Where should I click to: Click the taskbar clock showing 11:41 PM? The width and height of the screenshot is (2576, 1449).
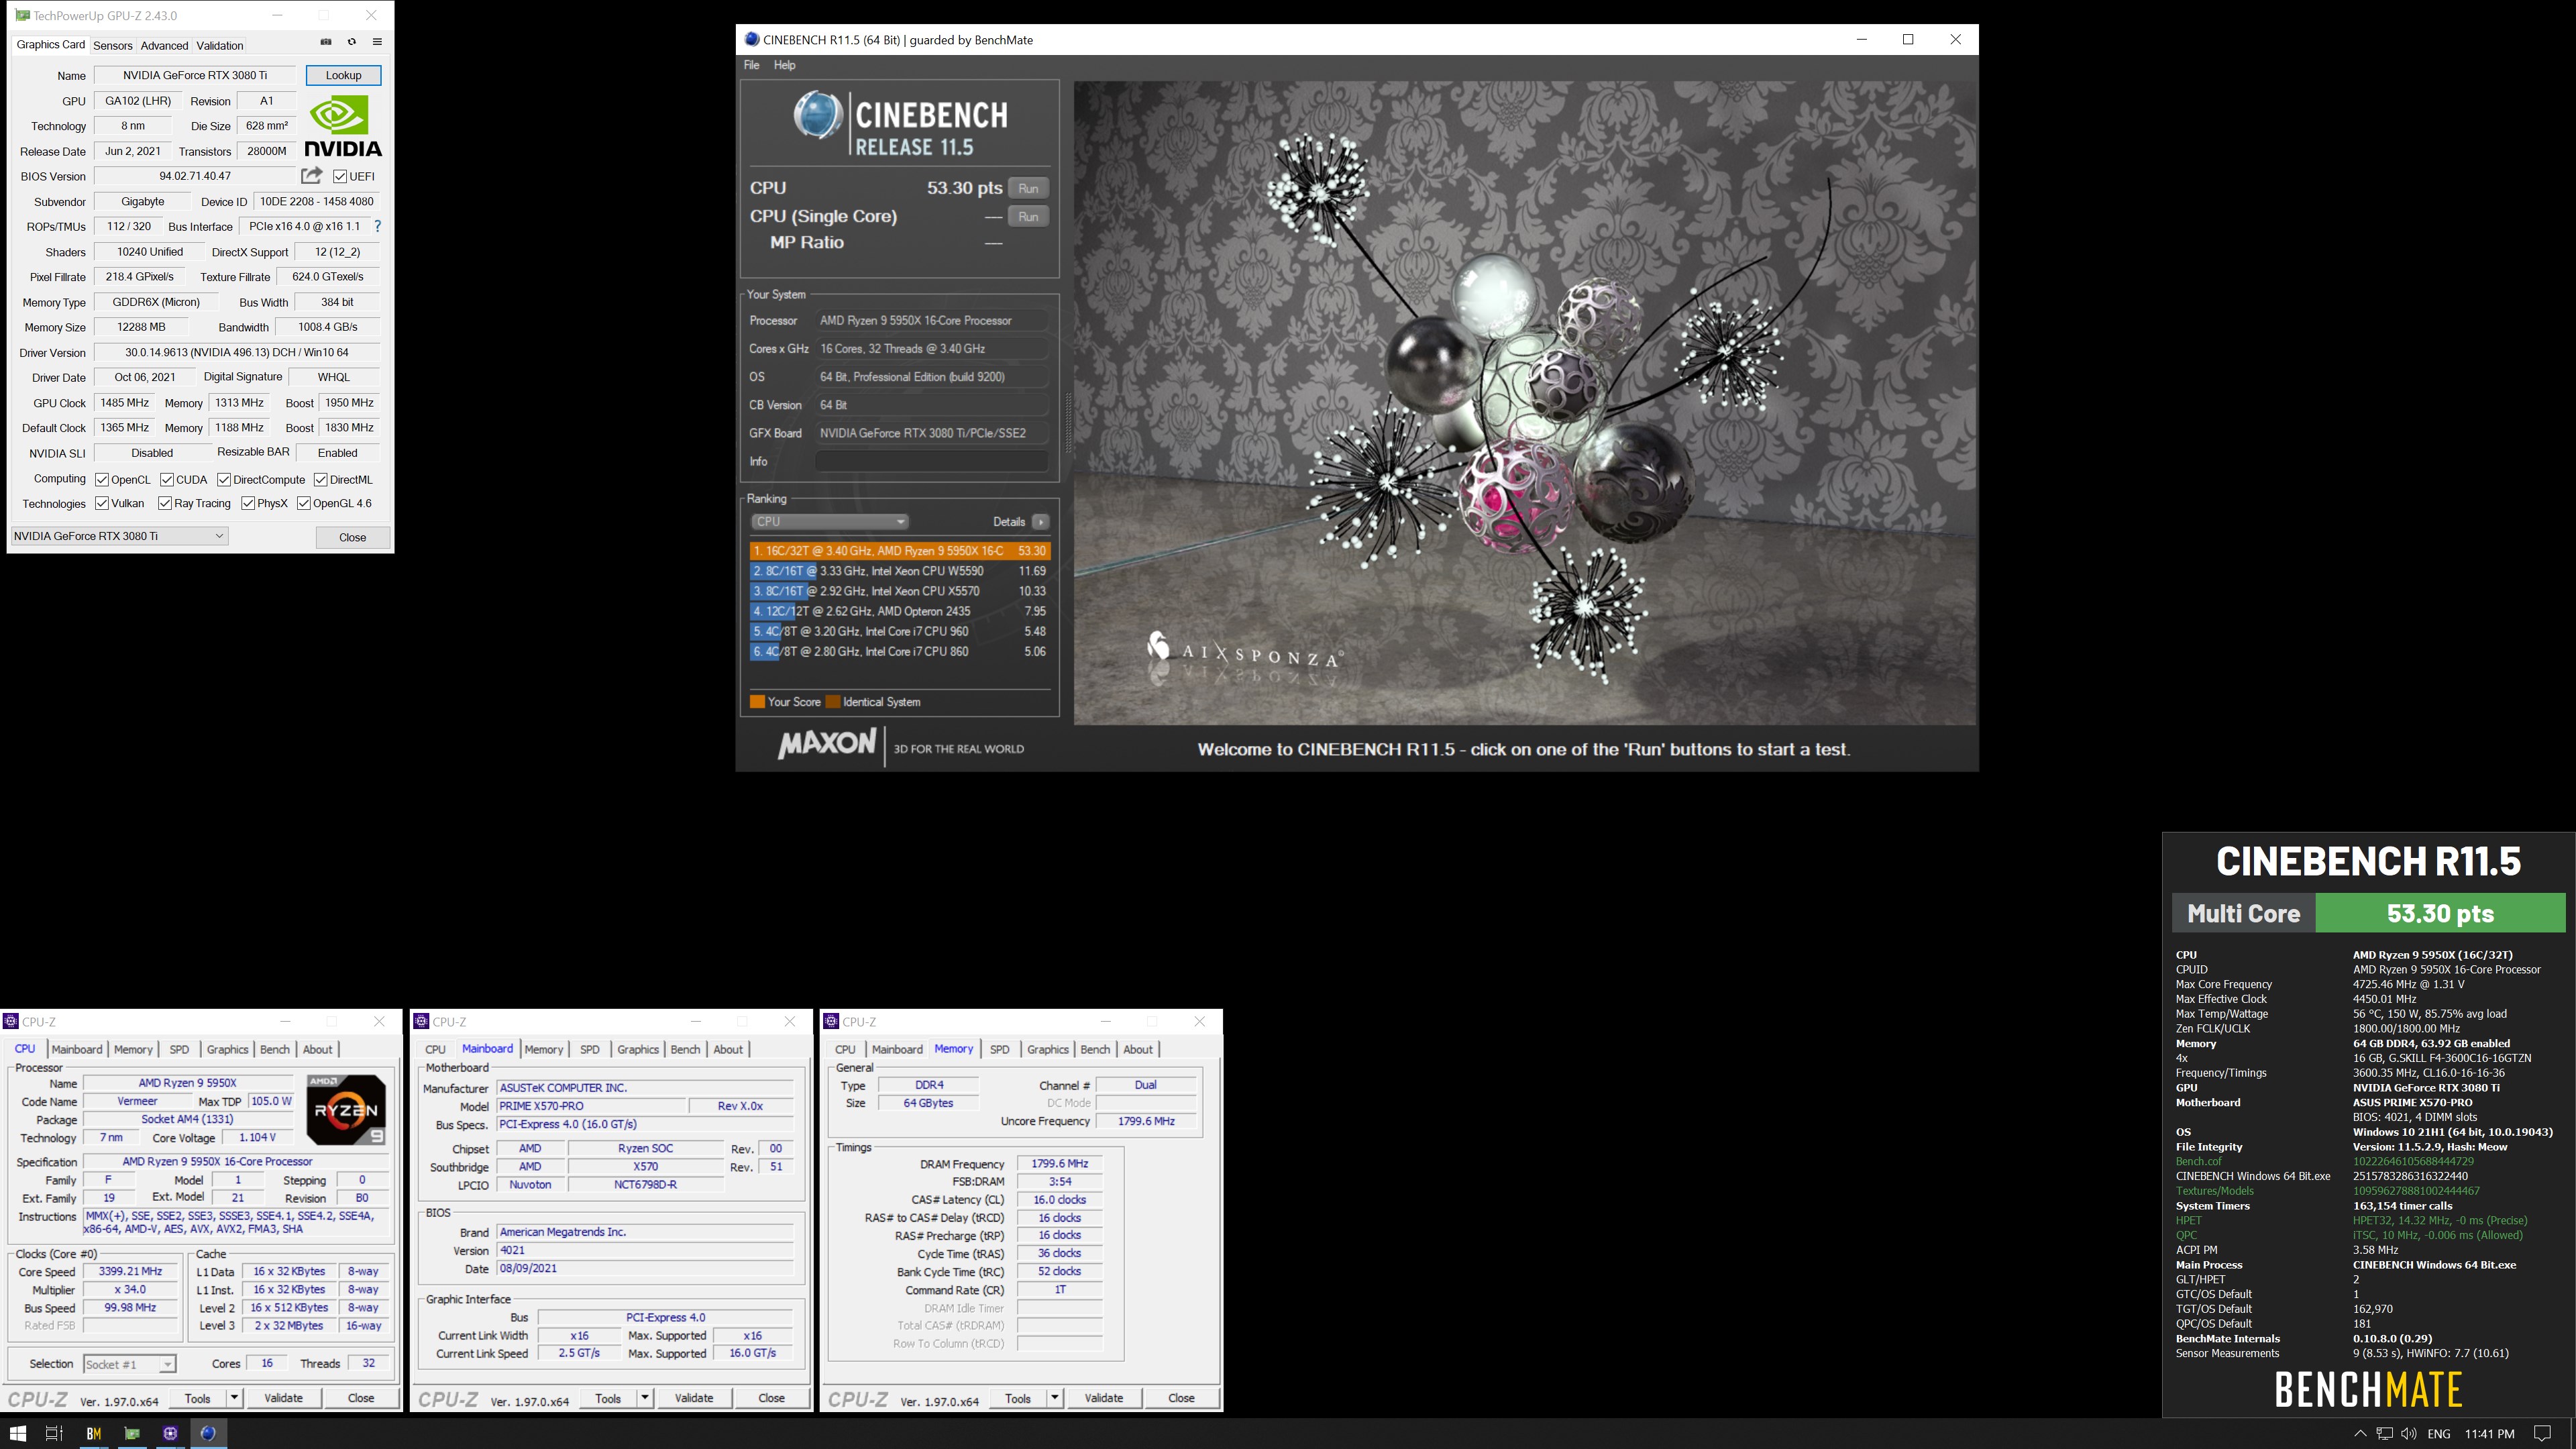pyautogui.click(x=2489, y=1434)
